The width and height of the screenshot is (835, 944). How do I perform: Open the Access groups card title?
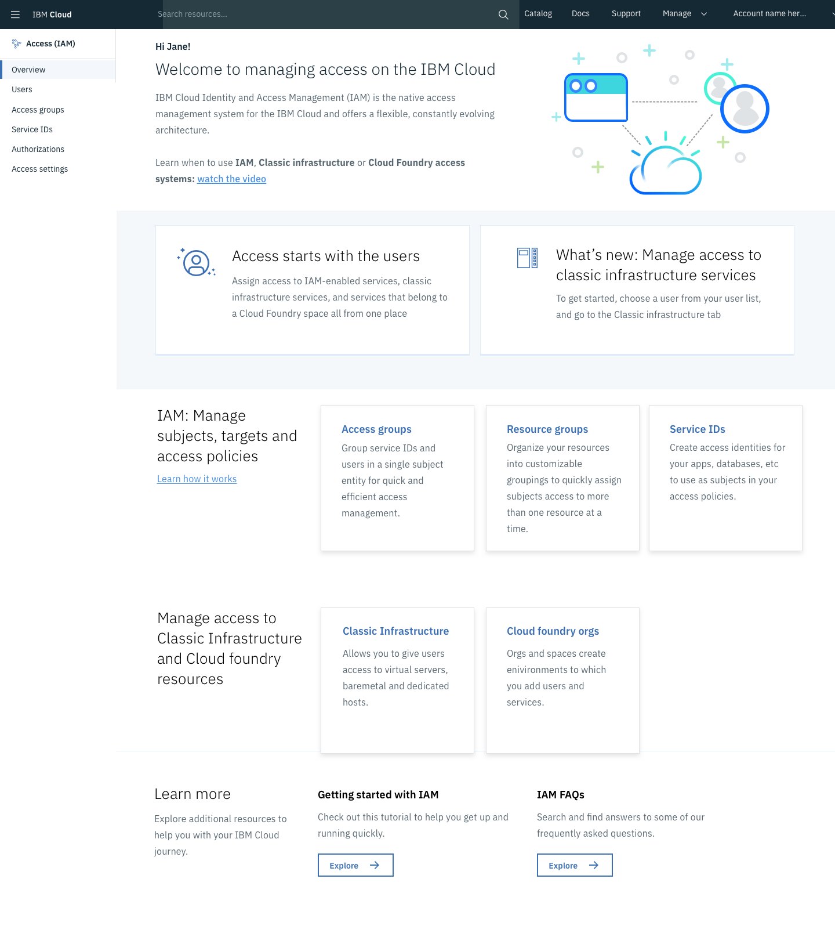point(376,429)
